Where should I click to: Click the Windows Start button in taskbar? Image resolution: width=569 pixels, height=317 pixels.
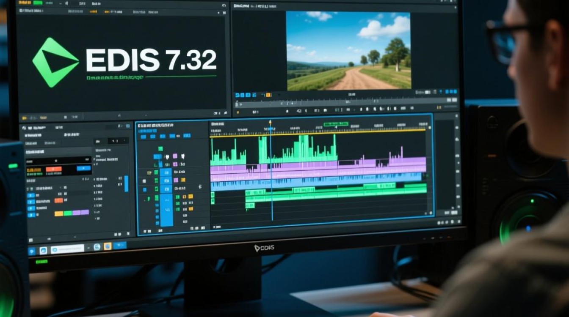coord(32,251)
